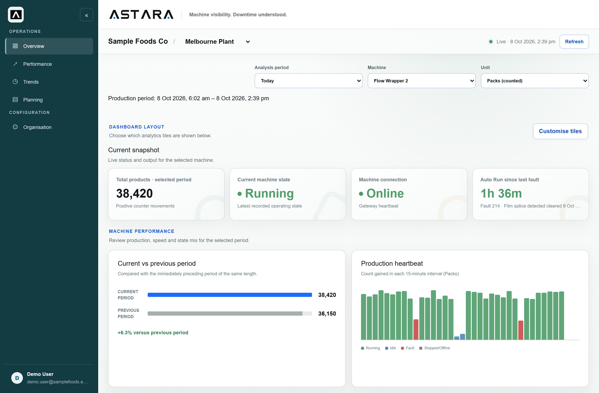
Task: Click the Refresh button
Action: click(574, 42)
